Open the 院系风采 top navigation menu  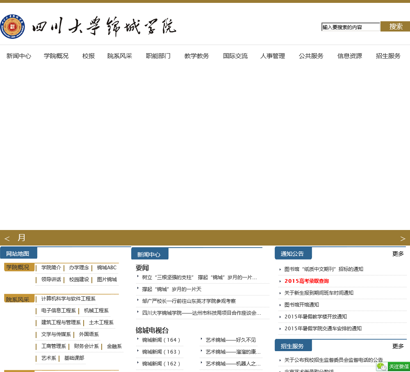pyautogui.click(x=120, y=56)
